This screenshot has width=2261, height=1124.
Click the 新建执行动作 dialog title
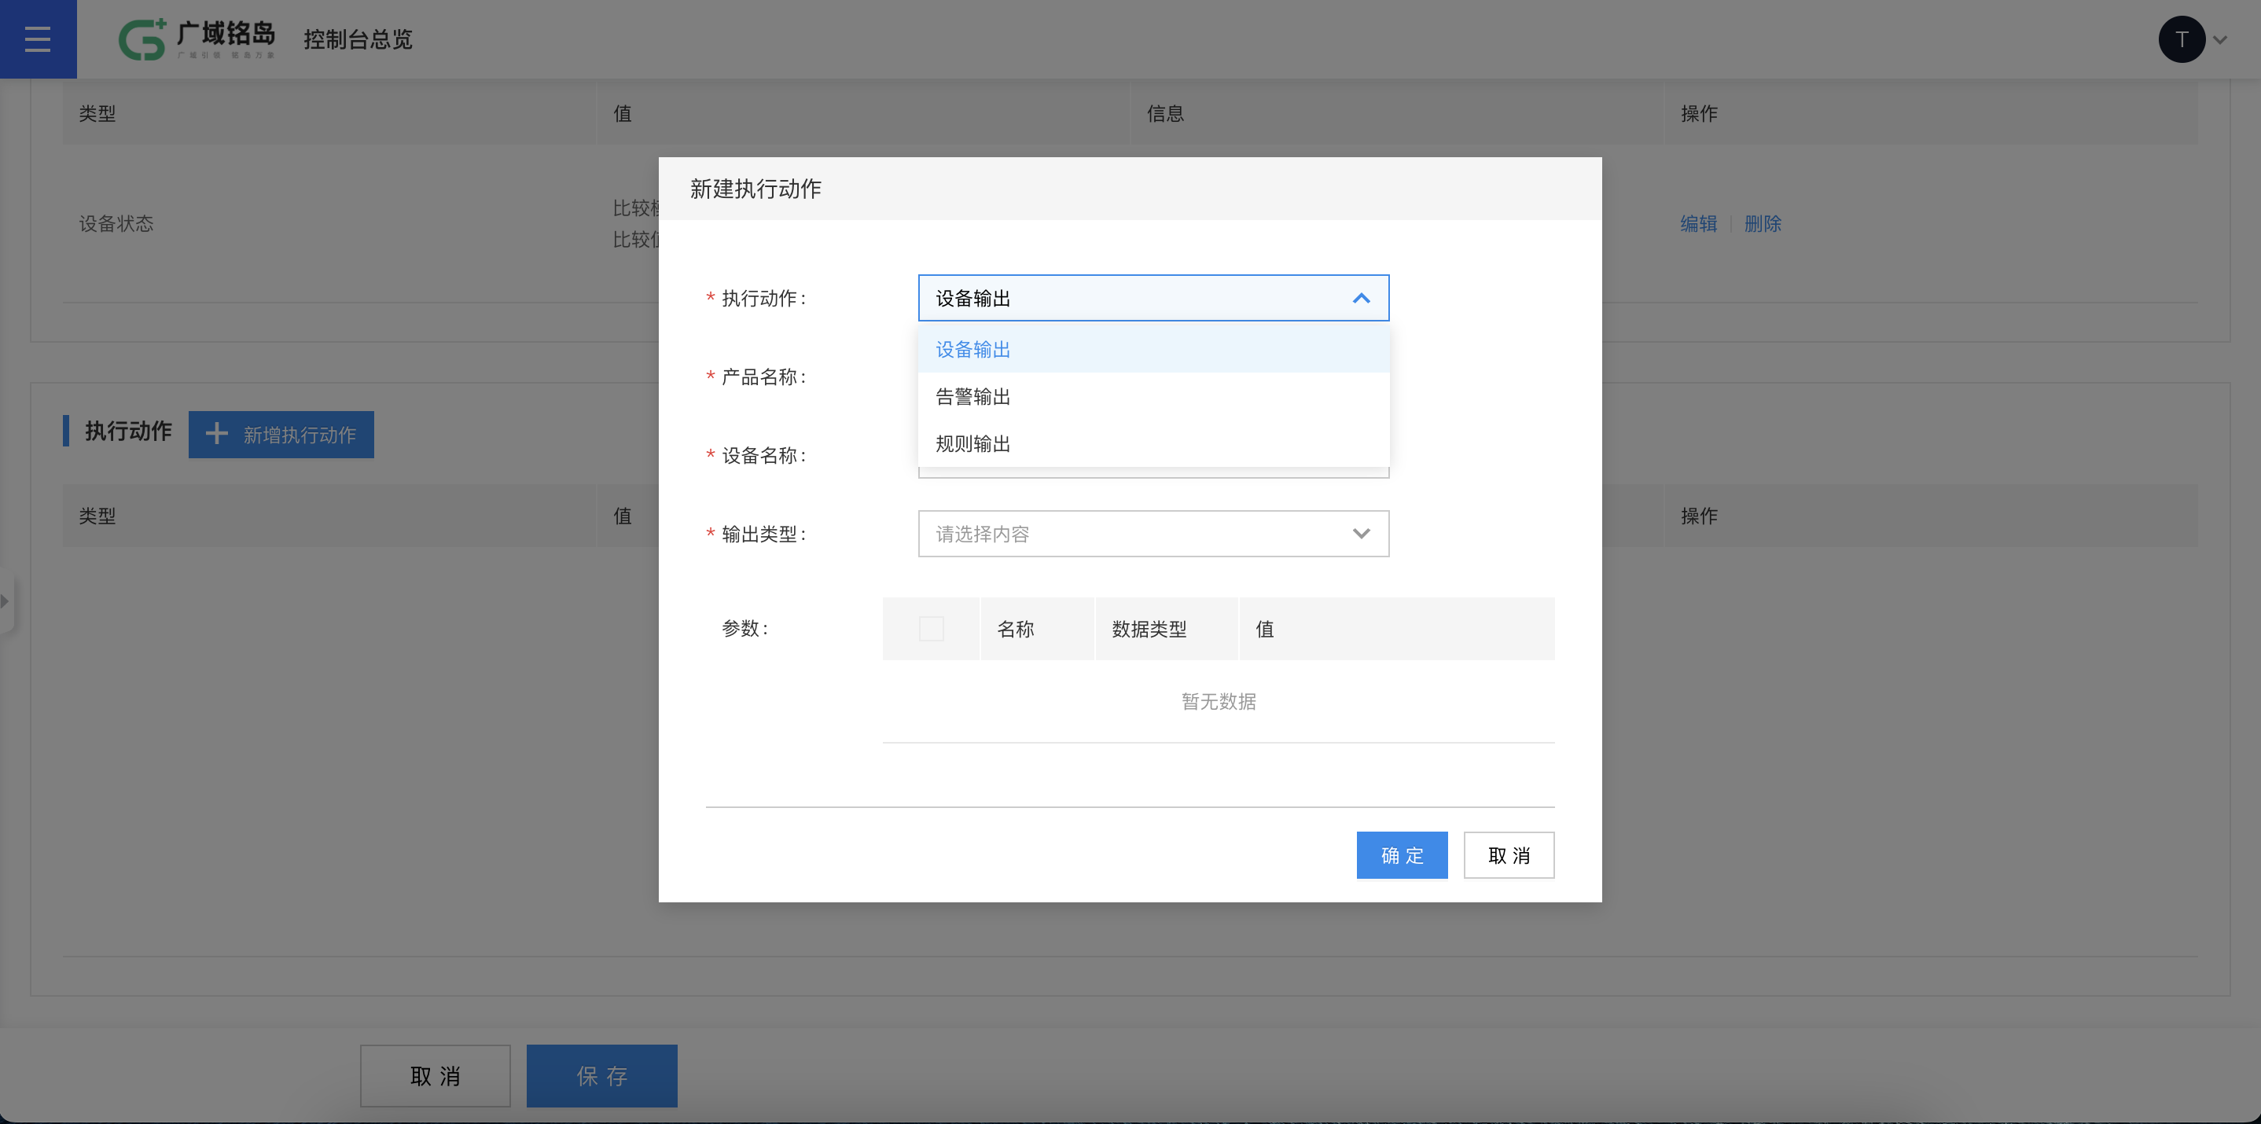[x=756, y=189]
